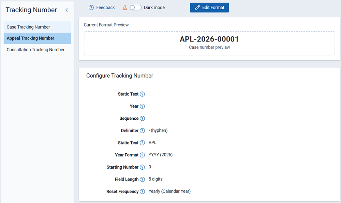Open Consultation Tracking Number section
This screenshot has height=203, width=341.
pyautogui.click(x=37, y=50)
